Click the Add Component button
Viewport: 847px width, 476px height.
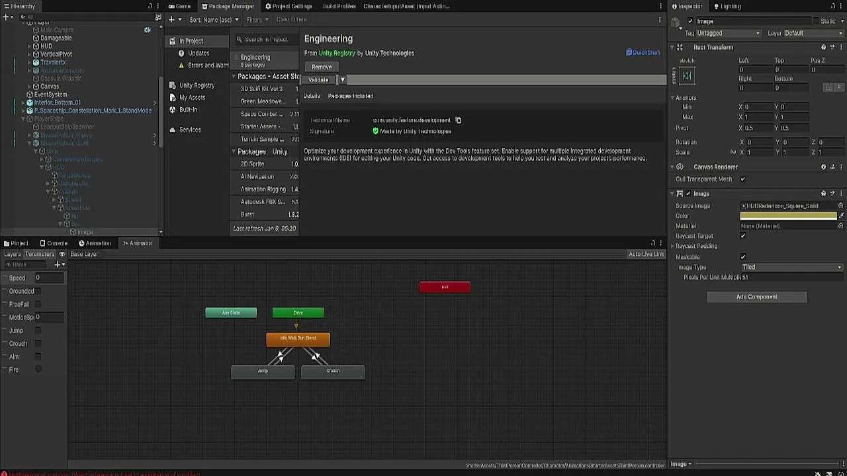point(756,297)
